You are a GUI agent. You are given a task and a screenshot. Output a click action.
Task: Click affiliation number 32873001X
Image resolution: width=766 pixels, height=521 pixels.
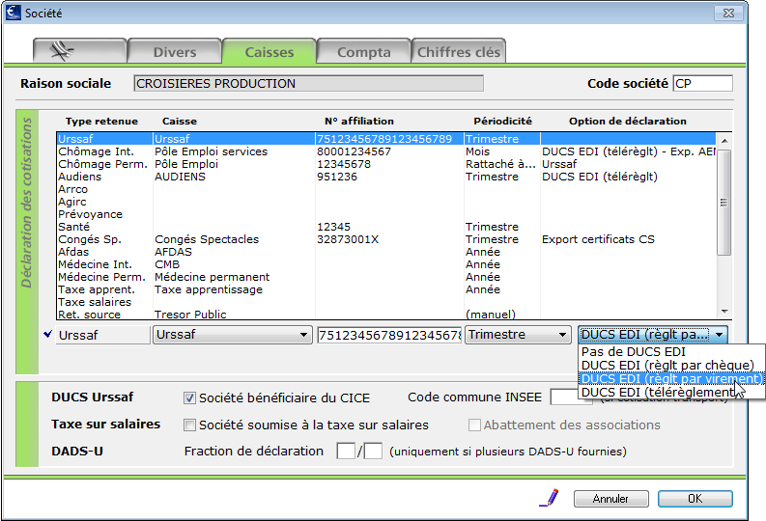tap(348, 239)
